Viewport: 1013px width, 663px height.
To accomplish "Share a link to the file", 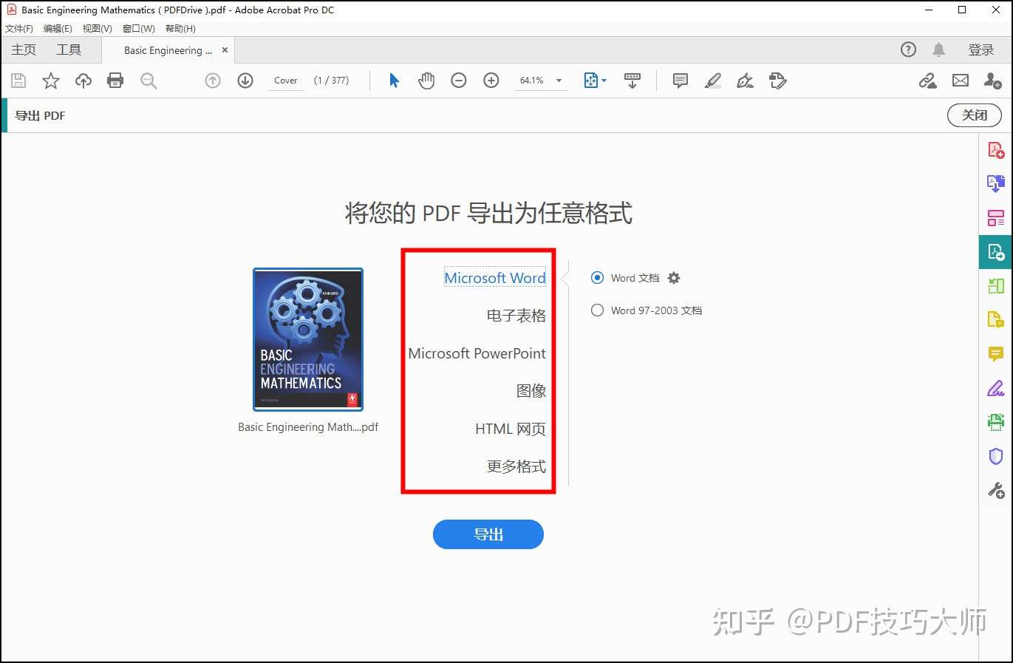I will click(x=927, y=81).
